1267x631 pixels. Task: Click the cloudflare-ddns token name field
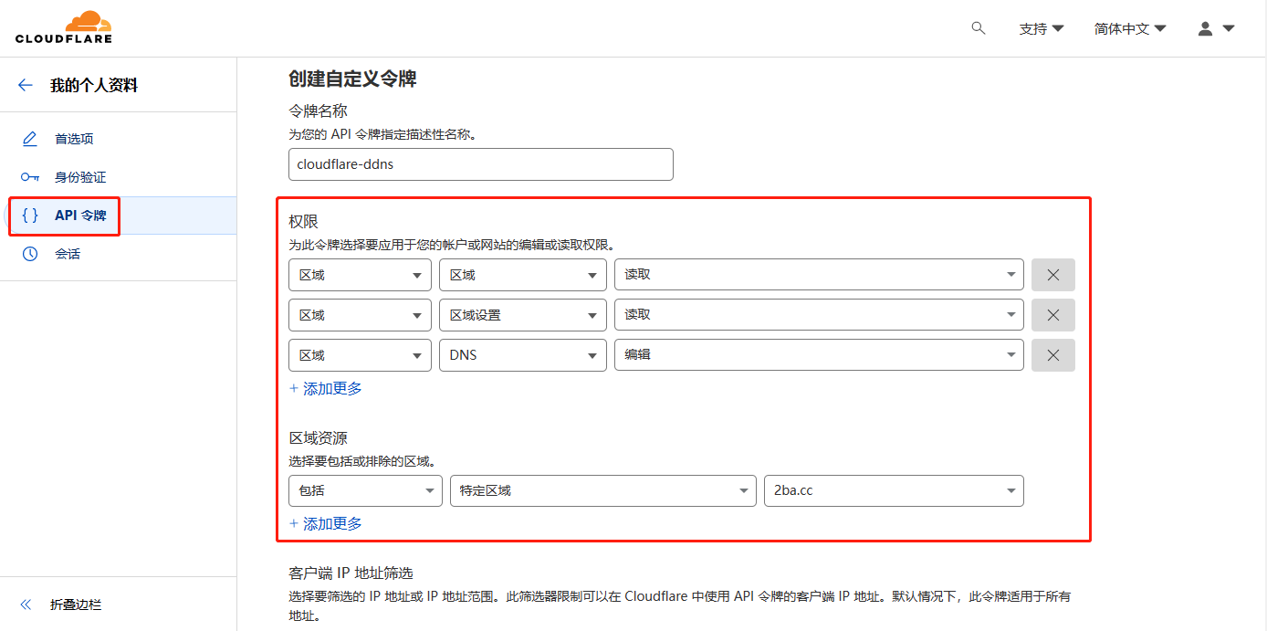480,164
